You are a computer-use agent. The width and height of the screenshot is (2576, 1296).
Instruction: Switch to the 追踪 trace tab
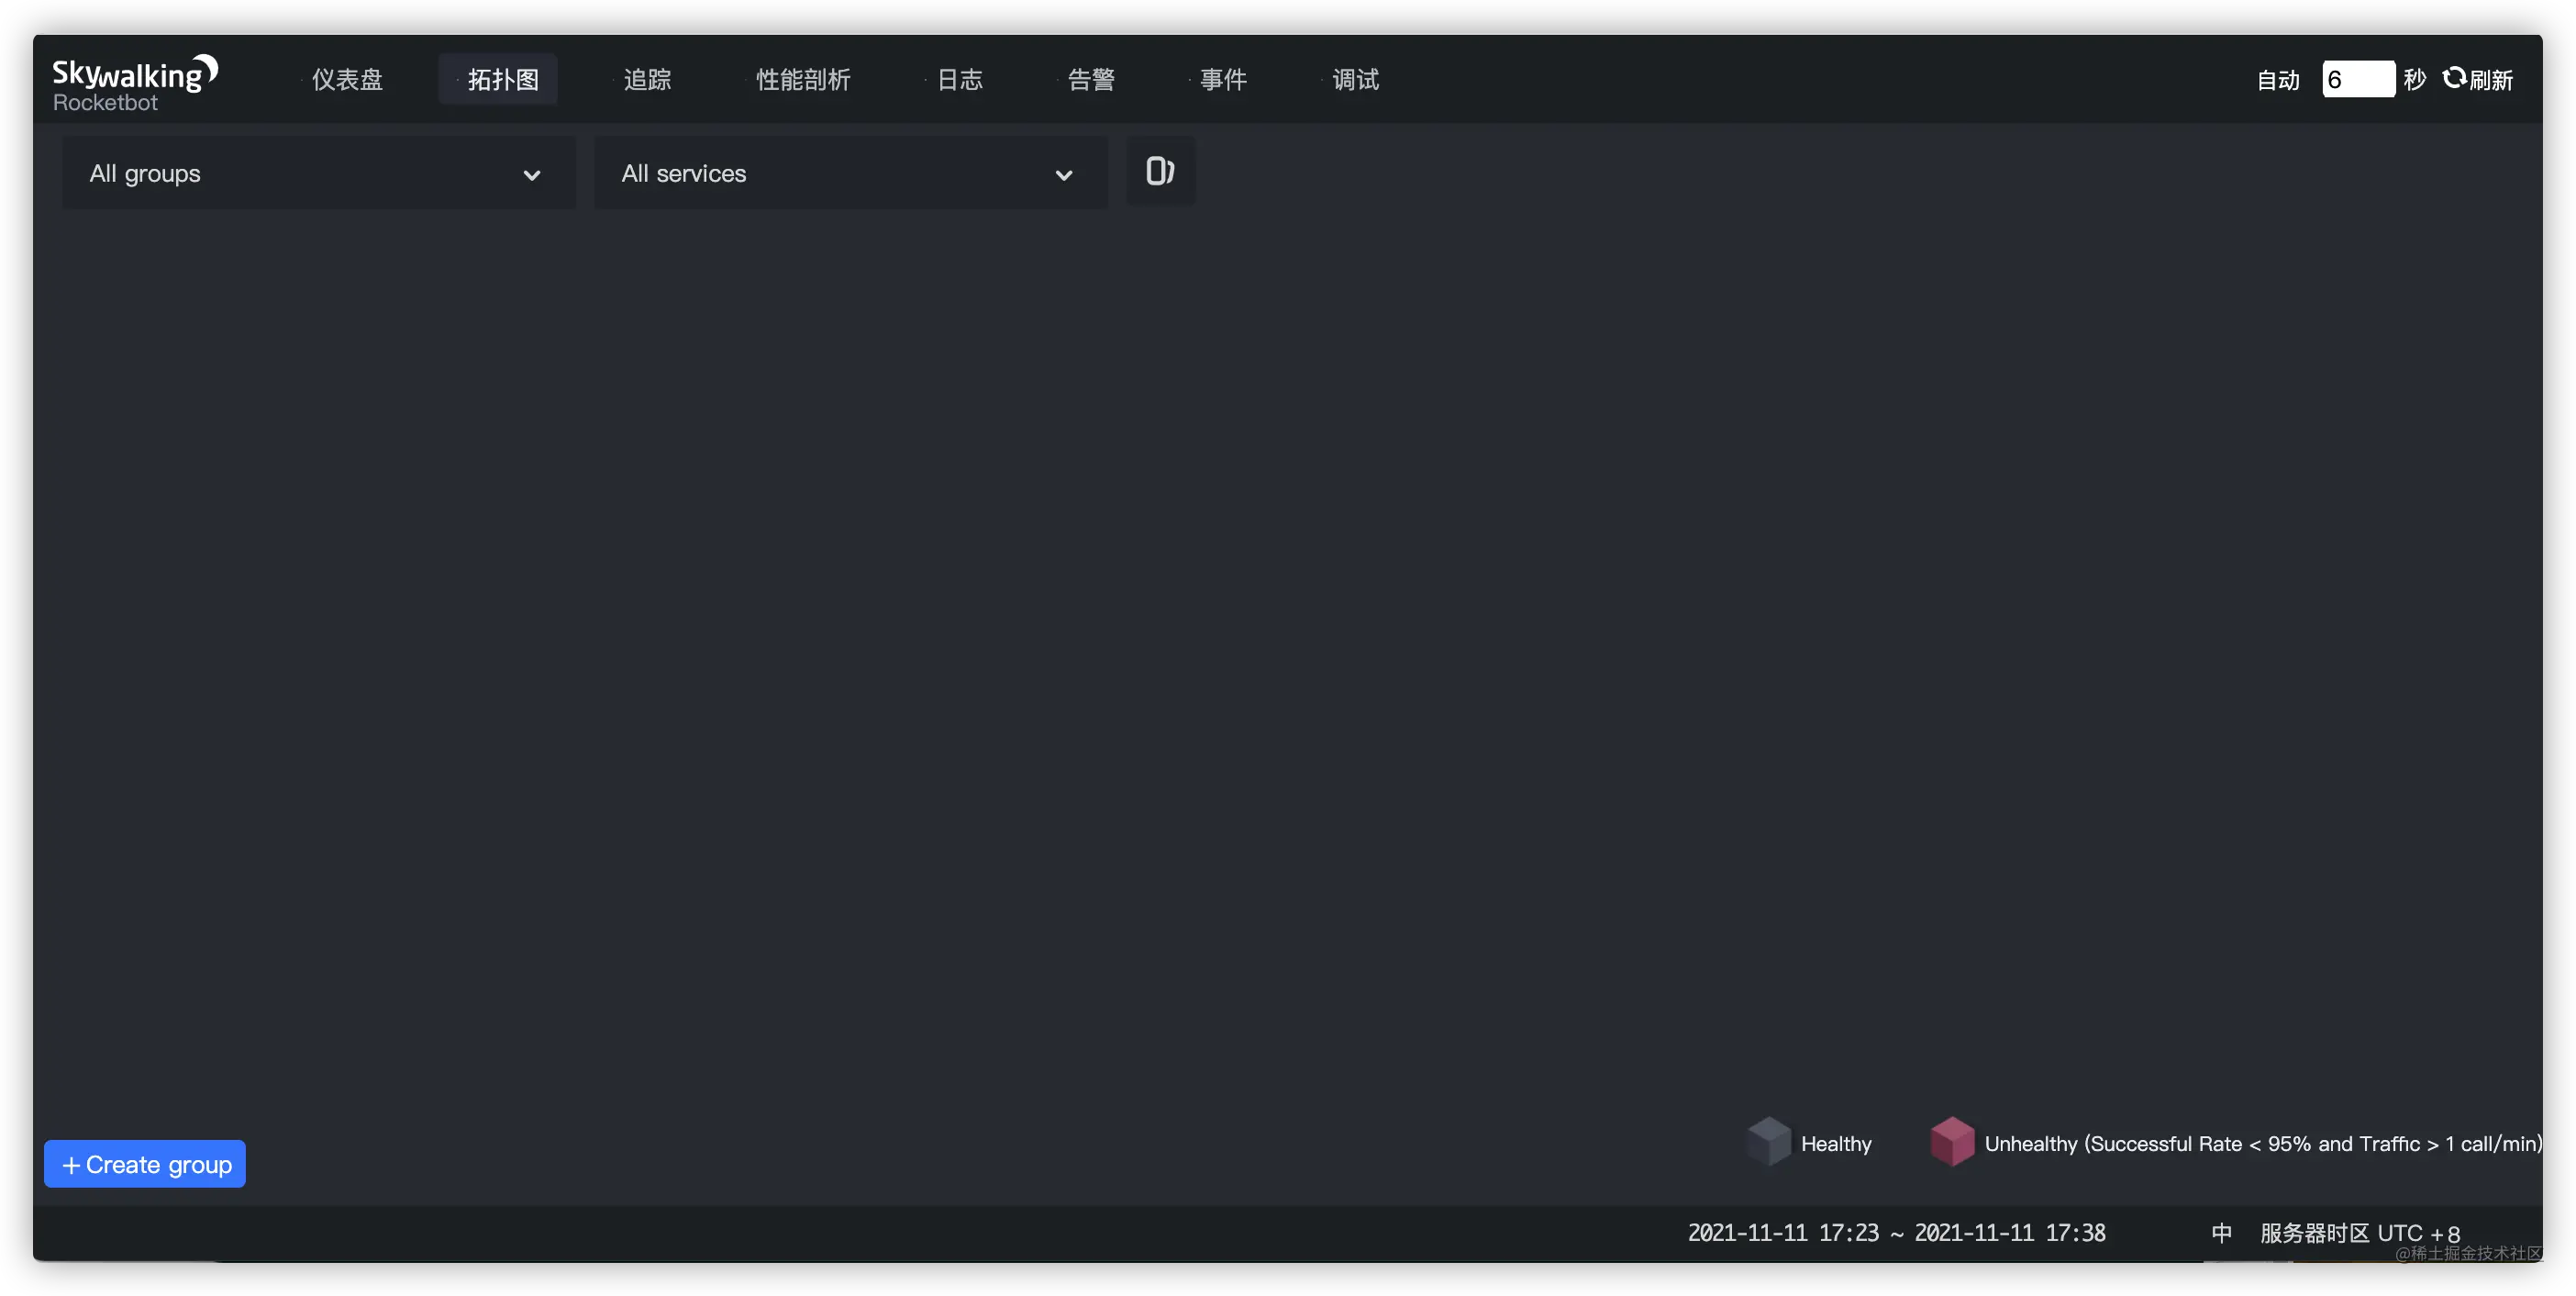[x=645, y=80]
